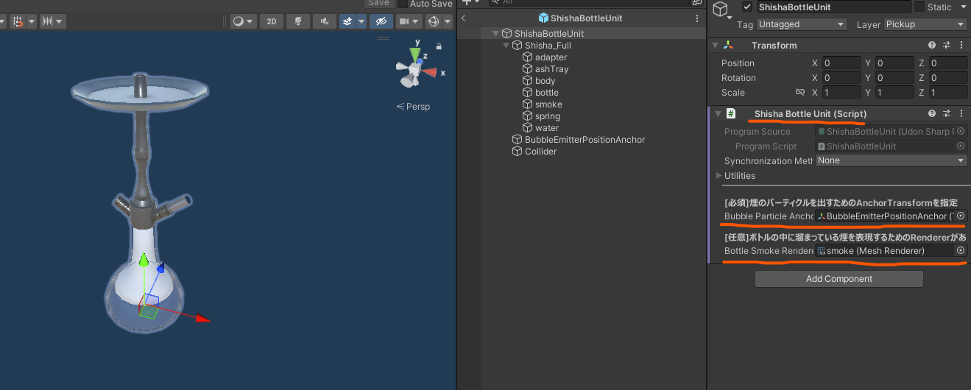Open Bubble Particle Anchor object picker
Screen dimensions: 971x390
[x=961, y=216]
